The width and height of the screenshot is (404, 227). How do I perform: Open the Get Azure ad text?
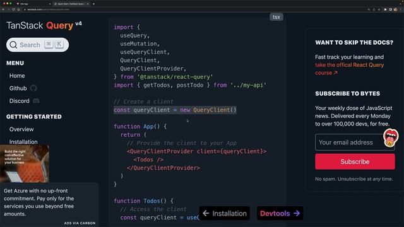(x=39, y=202)
